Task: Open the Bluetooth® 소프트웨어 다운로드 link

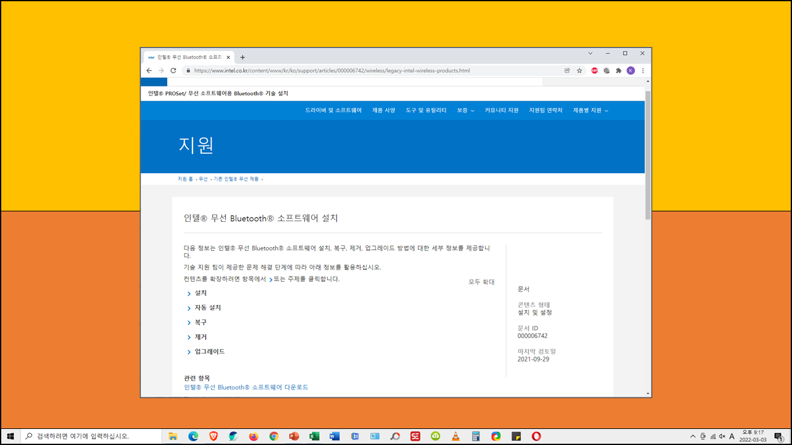Action: [x=246, y=387]
